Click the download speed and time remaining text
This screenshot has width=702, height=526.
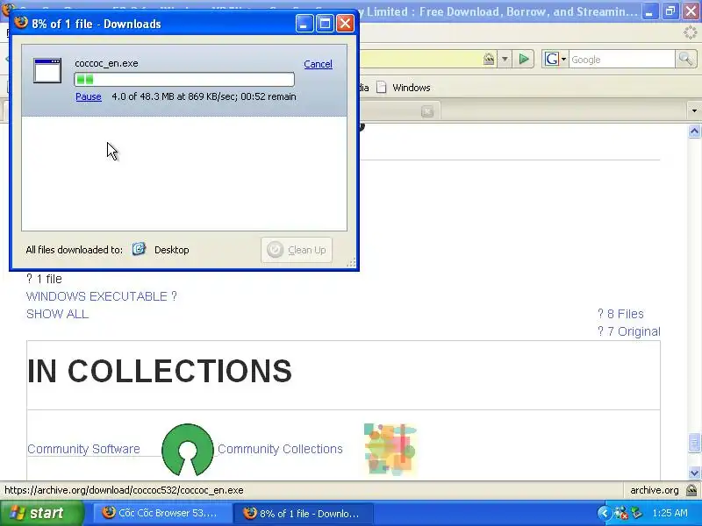pyautogui.click(x=204, y=96)
